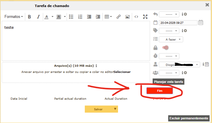Toggle italic formatting

(38, 17)
